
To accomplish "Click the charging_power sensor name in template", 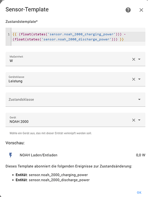I will coord(81,34).
